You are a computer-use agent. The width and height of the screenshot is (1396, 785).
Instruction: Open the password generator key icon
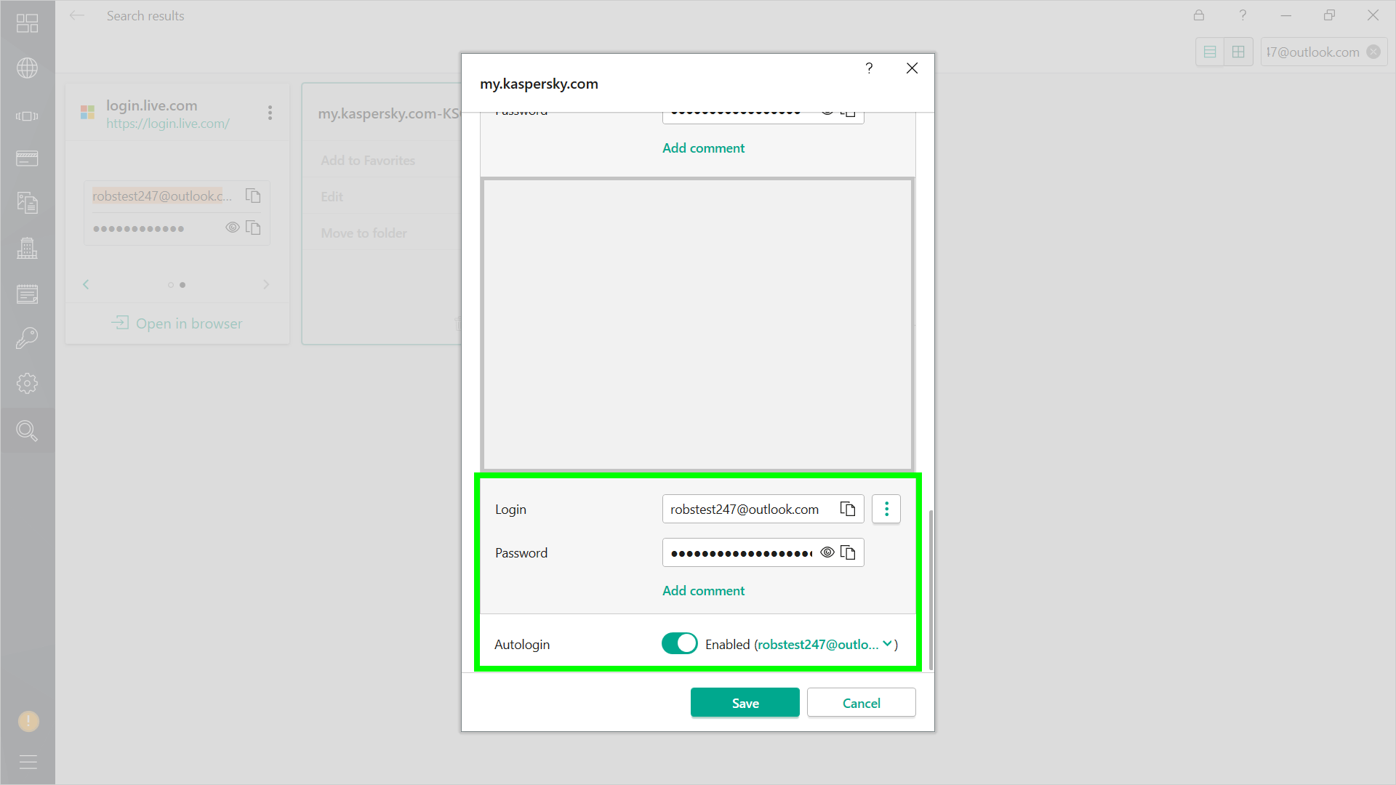tap(27, 338)
